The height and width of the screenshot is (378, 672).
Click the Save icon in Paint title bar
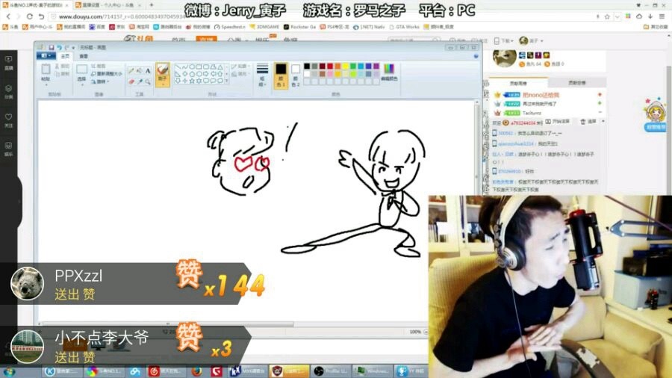point(52,47)
